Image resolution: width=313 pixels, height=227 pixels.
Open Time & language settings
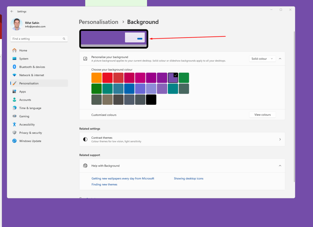(39, 108)
